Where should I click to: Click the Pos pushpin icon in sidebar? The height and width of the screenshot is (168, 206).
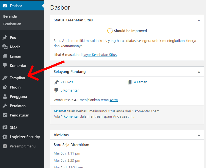(5, 38)
